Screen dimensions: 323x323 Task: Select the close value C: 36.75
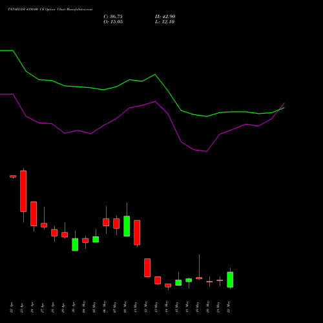[113, 17]
